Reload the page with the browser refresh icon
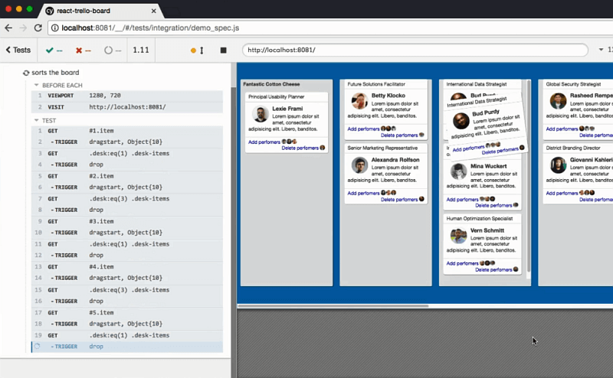Screen dimensions: 613x378 point(38,28)
